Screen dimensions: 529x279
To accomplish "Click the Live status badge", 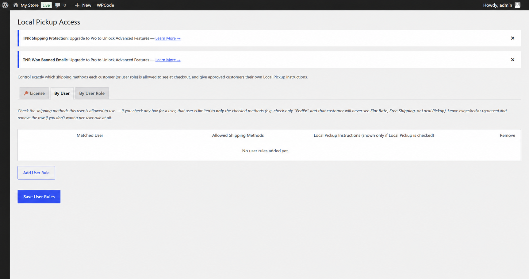I will click(x=46, y=5).
